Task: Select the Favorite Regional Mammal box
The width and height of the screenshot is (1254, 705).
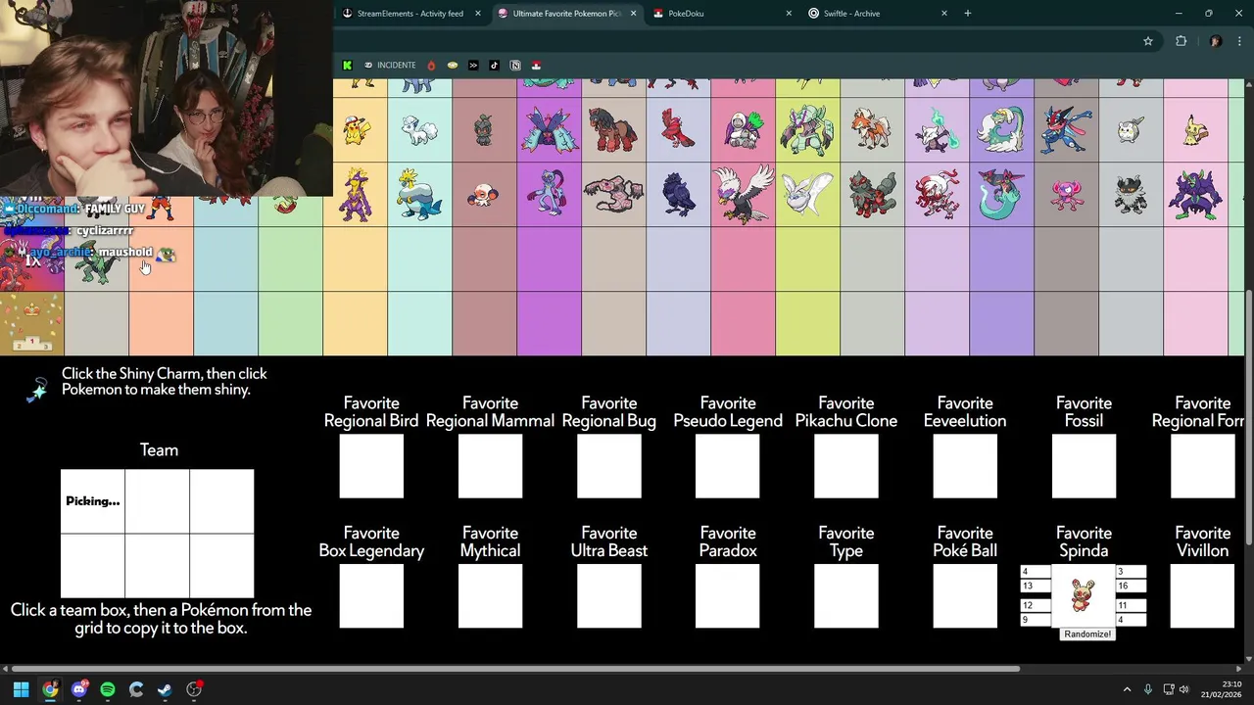Action: 490,466
